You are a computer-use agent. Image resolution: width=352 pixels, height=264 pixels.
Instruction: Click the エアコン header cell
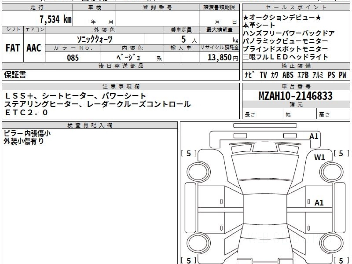(34, 30)
